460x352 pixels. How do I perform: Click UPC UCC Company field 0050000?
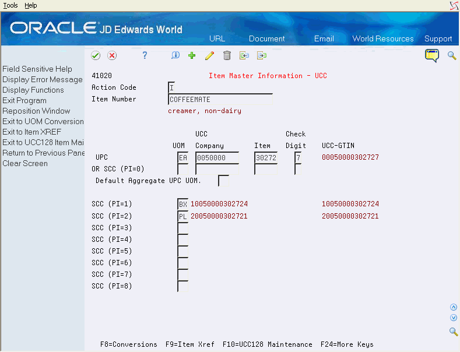click(x=217, y=158)
